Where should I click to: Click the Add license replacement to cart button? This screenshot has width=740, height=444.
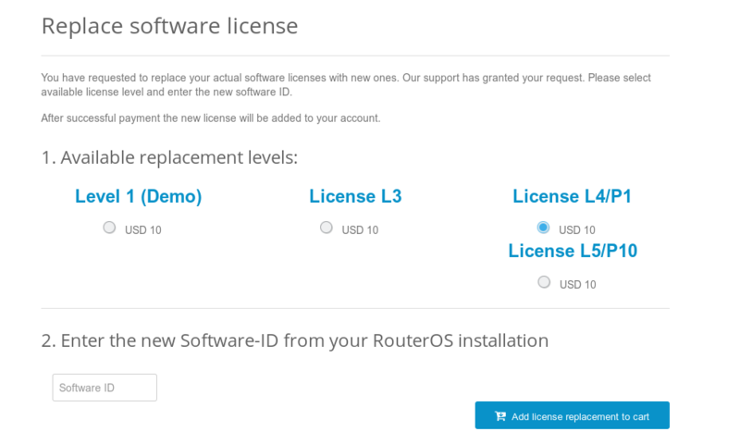572,415
